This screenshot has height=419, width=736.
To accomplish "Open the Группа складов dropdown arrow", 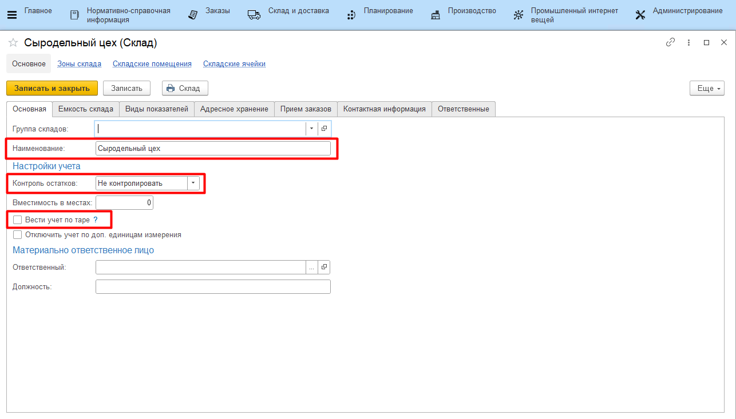I will pos(311,129).
